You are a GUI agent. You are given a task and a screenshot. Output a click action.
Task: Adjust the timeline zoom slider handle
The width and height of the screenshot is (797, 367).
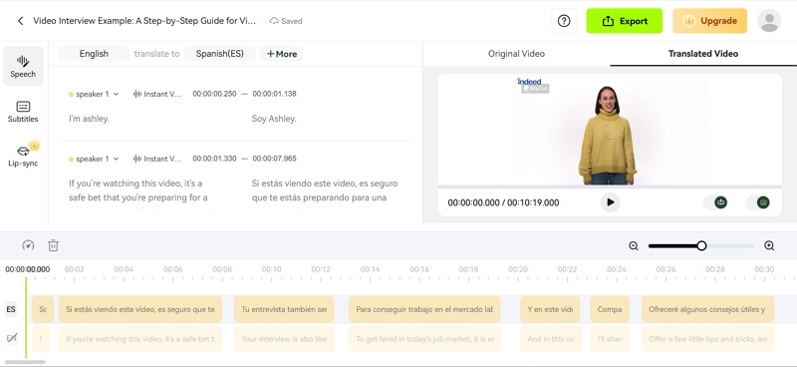point(701,246)
